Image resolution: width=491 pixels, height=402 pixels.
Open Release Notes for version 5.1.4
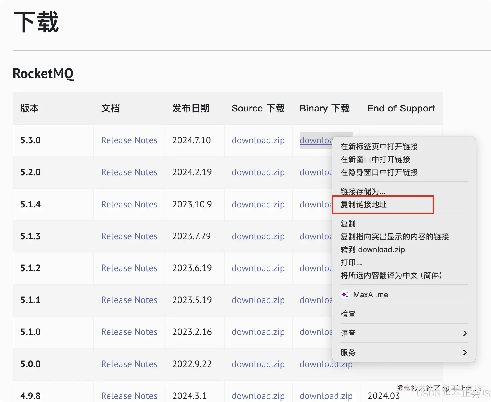coord(129,204)
